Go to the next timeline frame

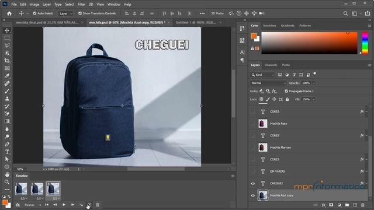pos(72,205)
